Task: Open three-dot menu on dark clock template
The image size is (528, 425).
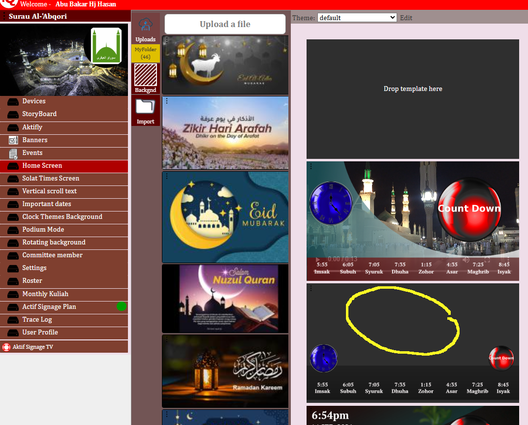Action: (311, 288)
